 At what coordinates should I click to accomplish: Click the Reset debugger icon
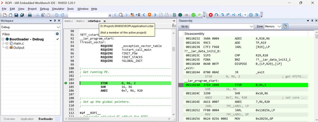pyautogui.click(x=257, y=15)
